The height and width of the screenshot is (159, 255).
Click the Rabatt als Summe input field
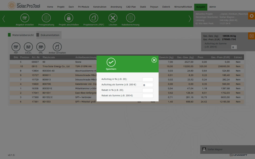coord(148,96)
